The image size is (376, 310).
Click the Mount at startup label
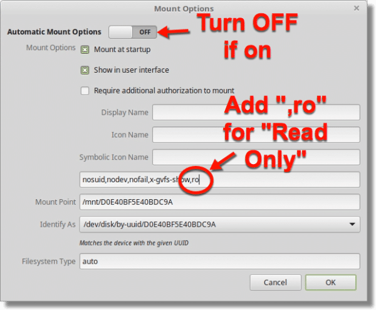[x=122, y=49]
